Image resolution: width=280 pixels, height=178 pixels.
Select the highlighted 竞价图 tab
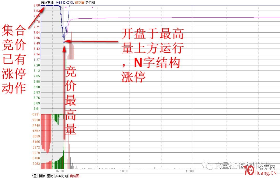pos(75,176)
